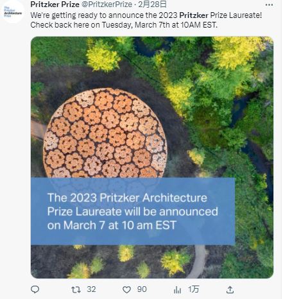
Task: Click the 'Check back here on Tuesday' line
Action: [124, 25]
